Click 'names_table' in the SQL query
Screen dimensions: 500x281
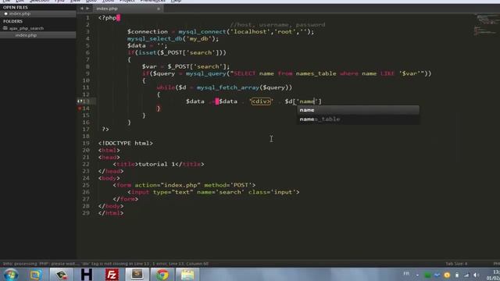316,73
